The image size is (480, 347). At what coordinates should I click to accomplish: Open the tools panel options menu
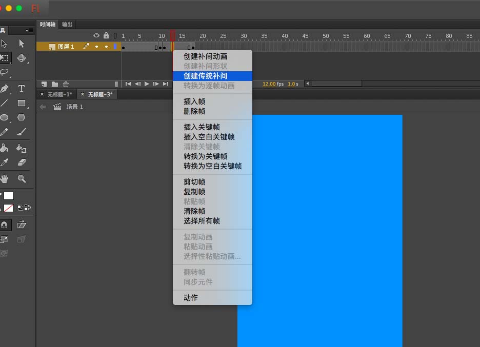[x=29, y=30]
